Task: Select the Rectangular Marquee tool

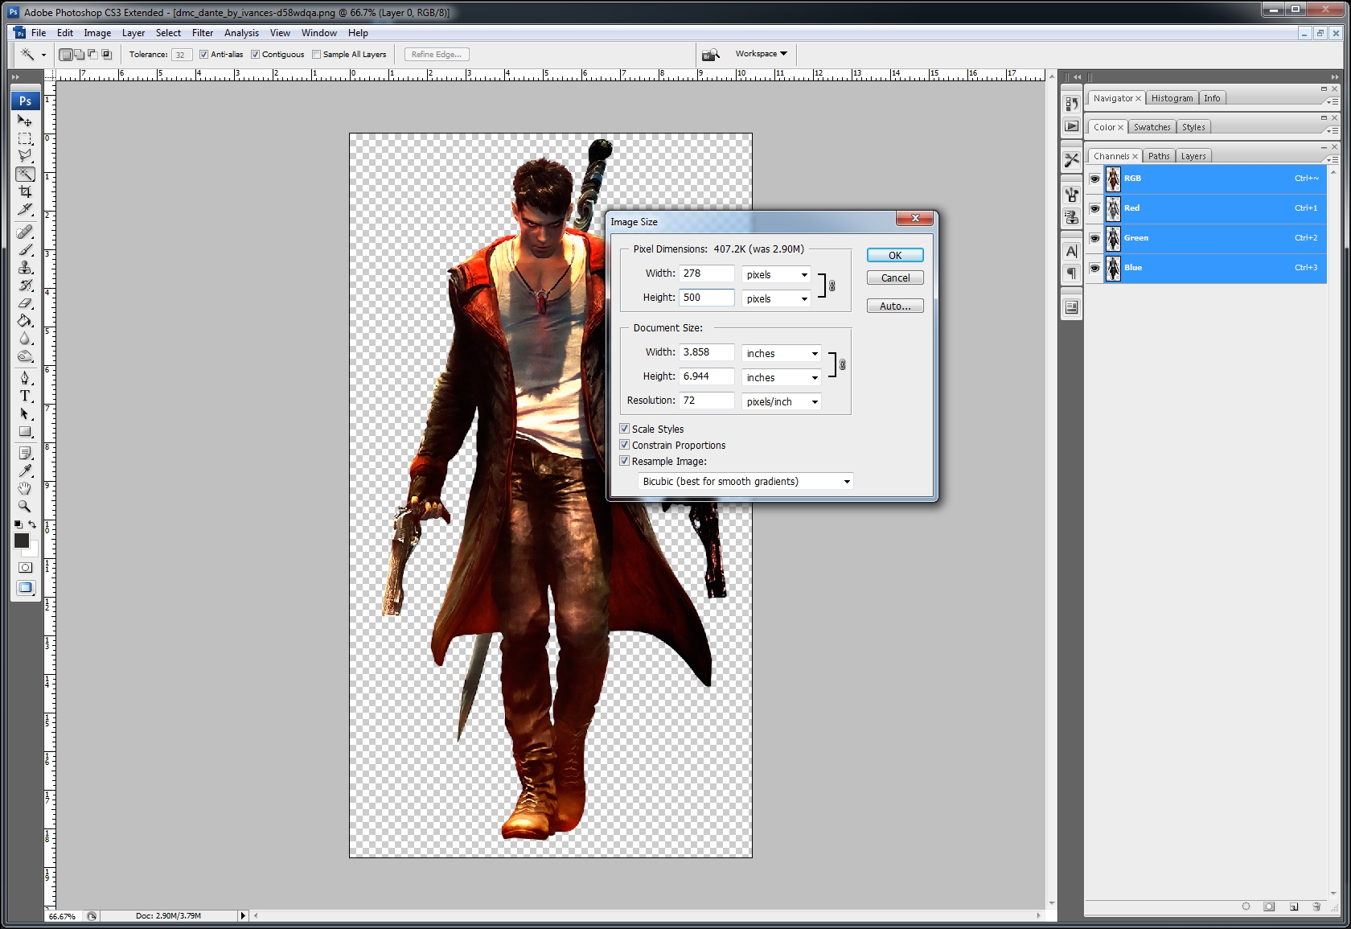Action: click(25, 138)
